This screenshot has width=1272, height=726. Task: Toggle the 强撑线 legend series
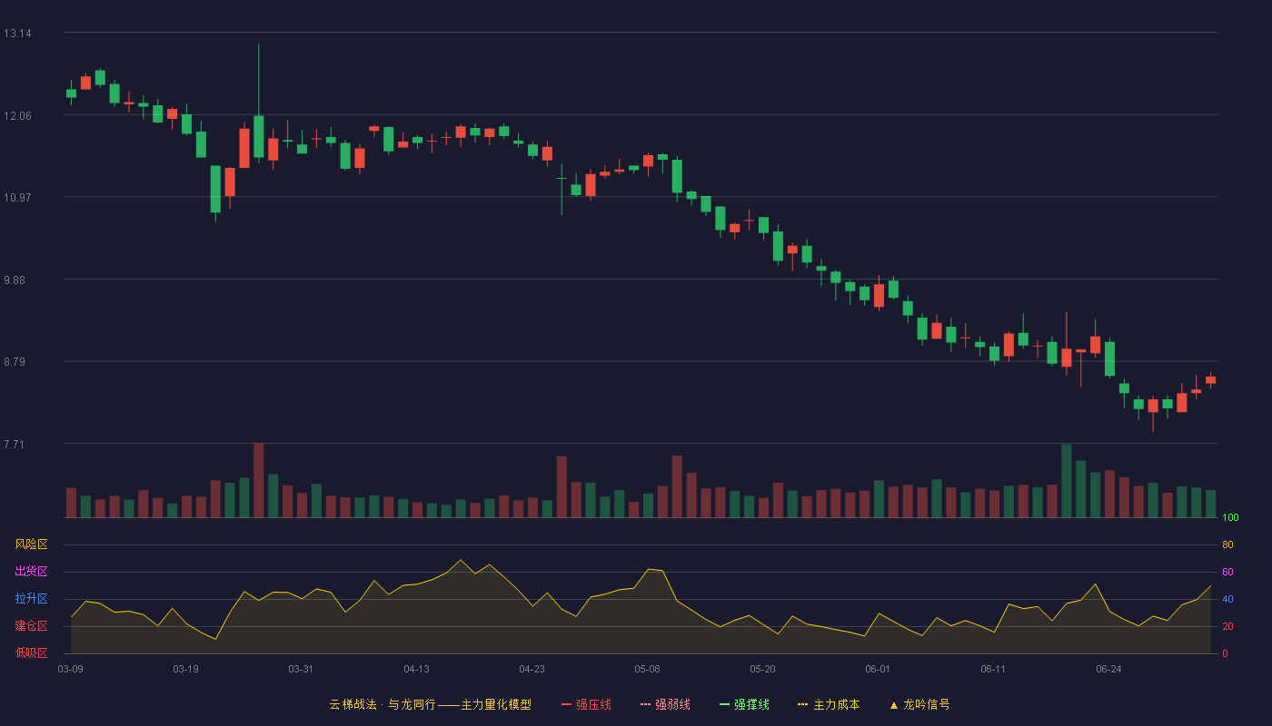tap(744, 704)
